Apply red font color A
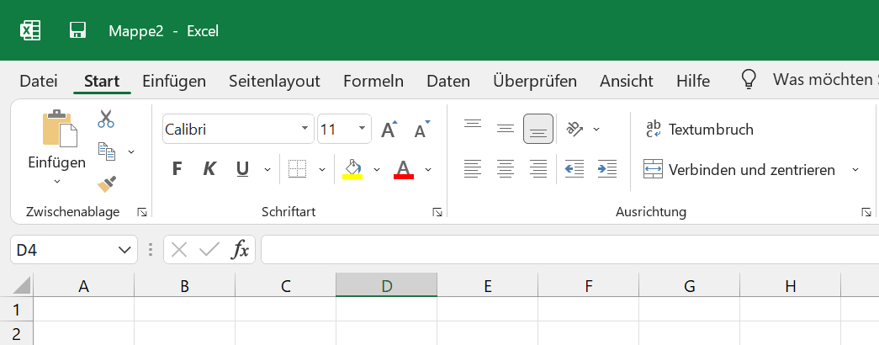The height and width of the screenshot is (345, 879). [404, 169]
